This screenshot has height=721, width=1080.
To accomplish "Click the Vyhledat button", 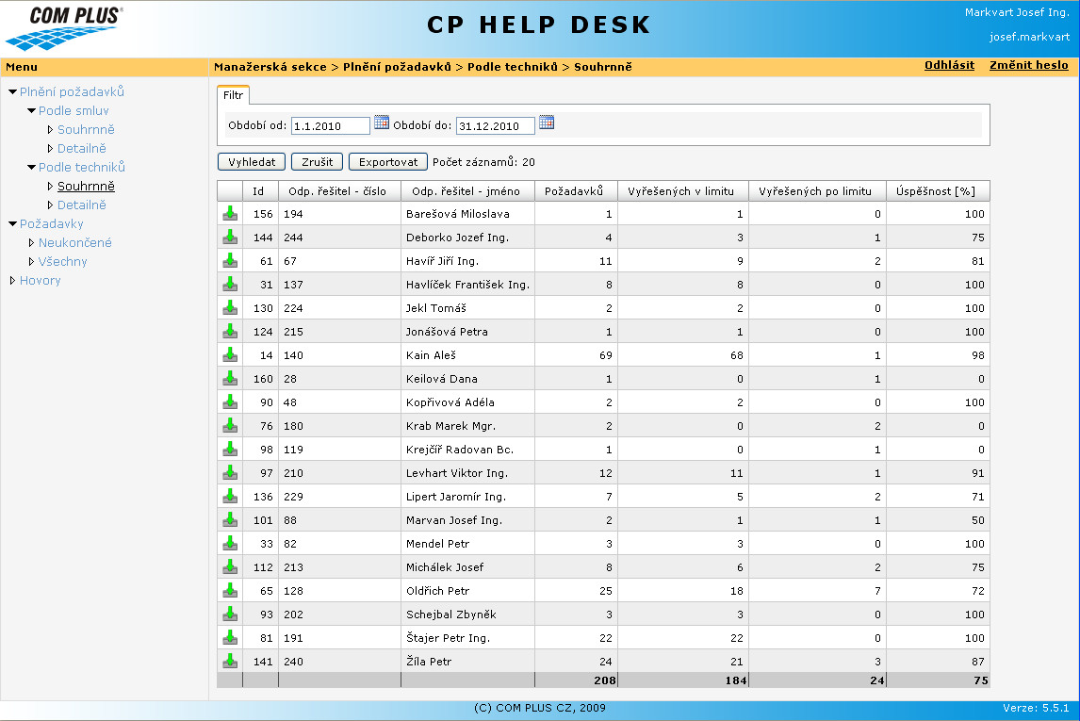I will tap(252, 162).
